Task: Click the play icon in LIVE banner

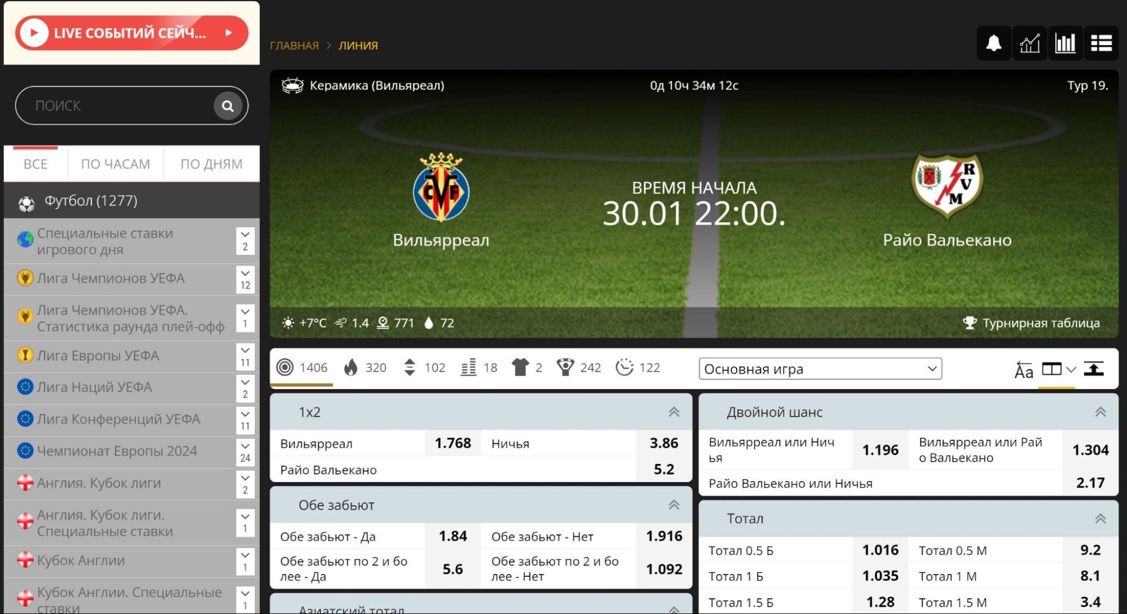Action: pyautogui.click(x=33, y=33)
